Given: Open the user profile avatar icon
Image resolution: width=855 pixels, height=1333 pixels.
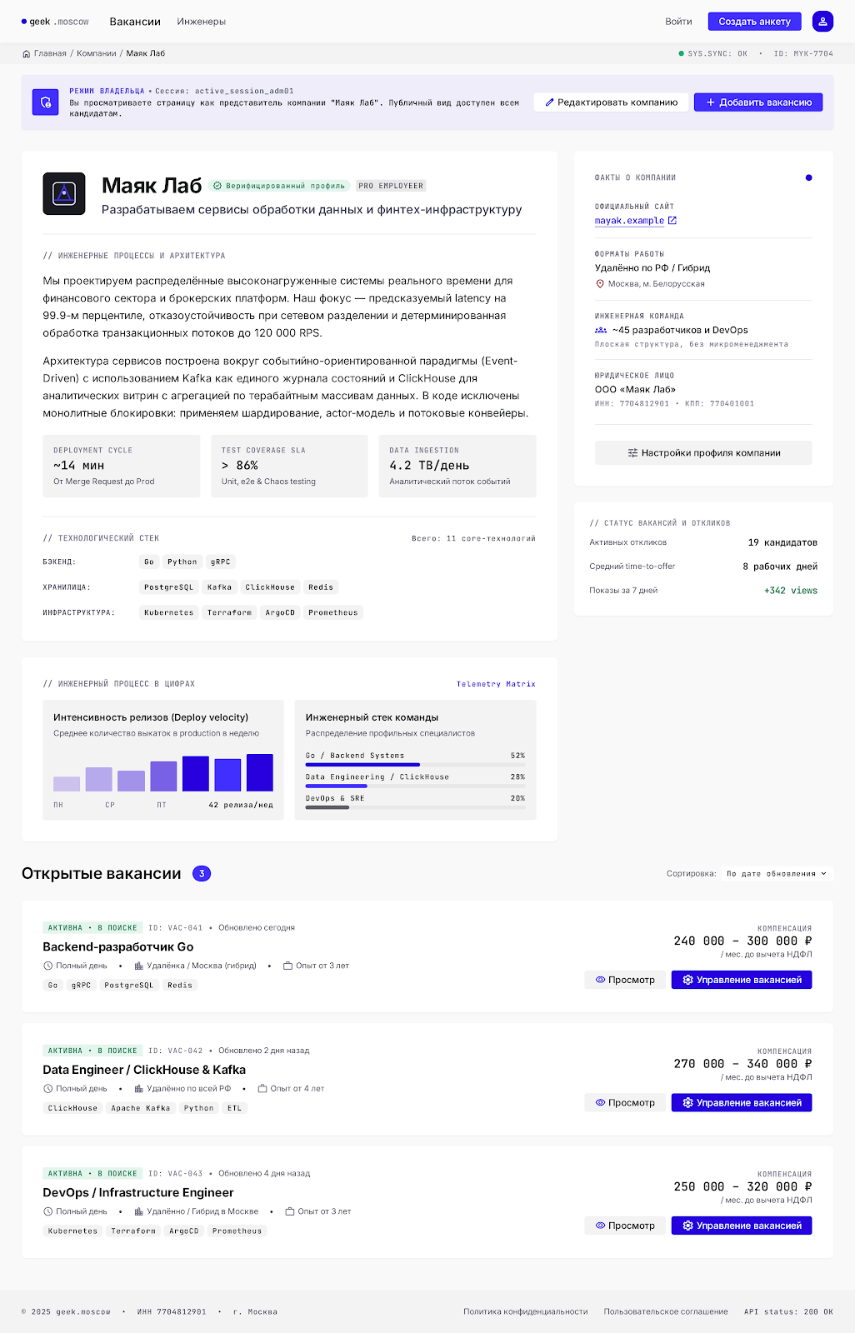Looking at the screenshot, I should [822, 22].
